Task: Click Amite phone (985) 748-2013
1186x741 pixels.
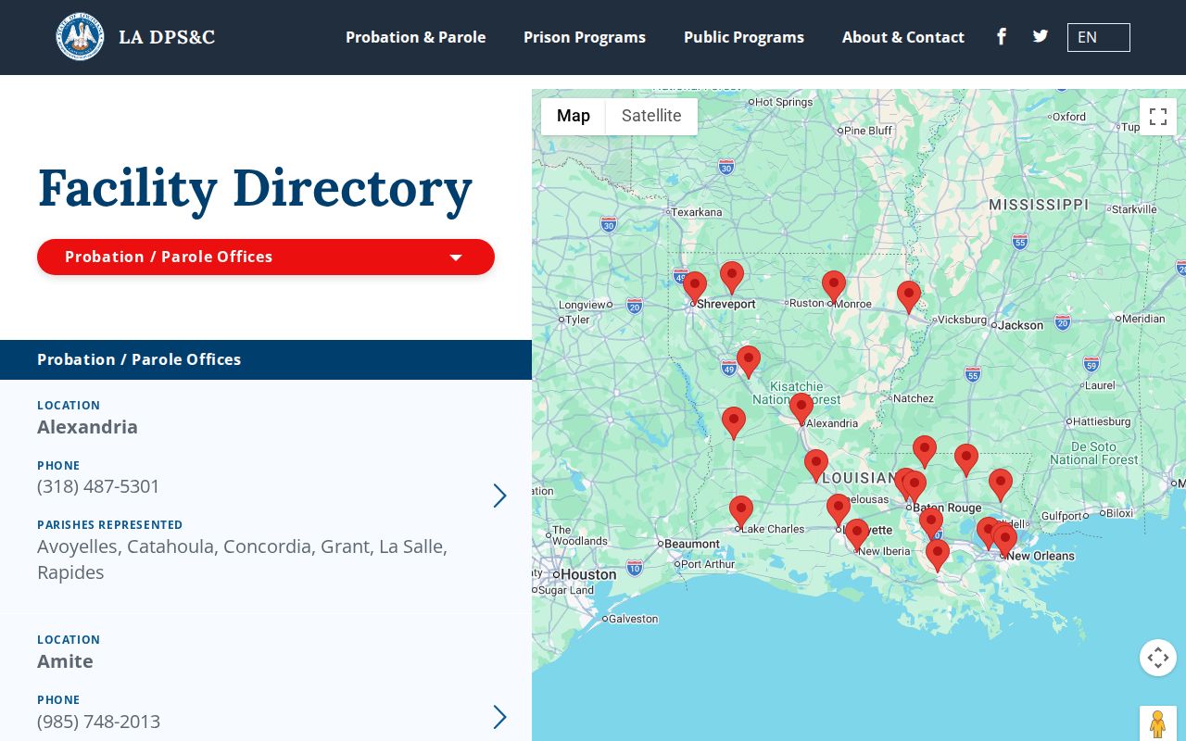Action: pyautogui.click(x=98, y=721)
